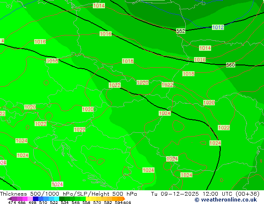Pick the dark blue legend swatch after 498
Image resolution: width=264 pixels, height=204 pixels.
[35, 199]
